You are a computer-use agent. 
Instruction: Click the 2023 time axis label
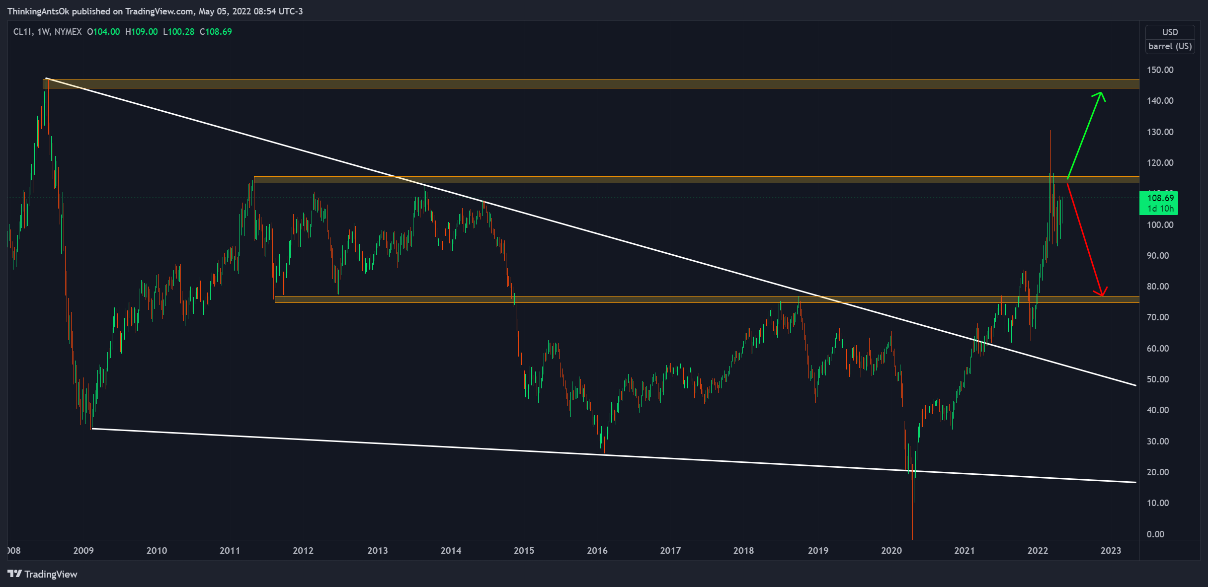1111,551
